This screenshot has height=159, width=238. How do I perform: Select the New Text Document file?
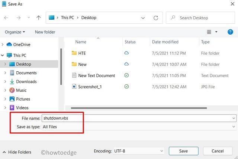click(x=96, y=75)
